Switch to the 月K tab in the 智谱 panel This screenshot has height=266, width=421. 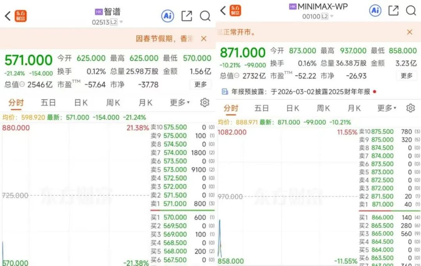coord(145,102)
